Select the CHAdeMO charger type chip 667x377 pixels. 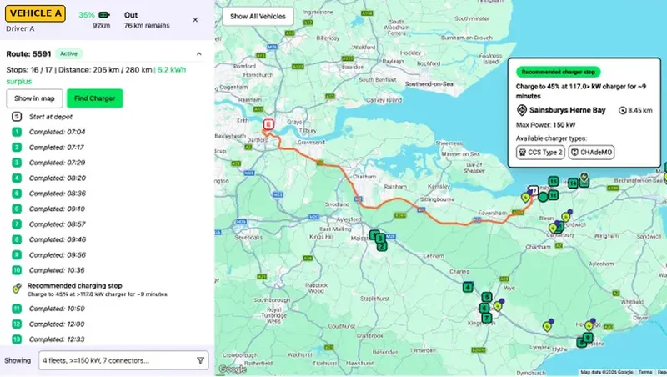591,153
